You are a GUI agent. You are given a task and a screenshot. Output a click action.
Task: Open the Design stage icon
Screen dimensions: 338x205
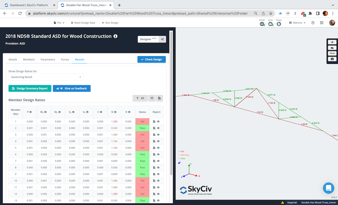(279, 24)
